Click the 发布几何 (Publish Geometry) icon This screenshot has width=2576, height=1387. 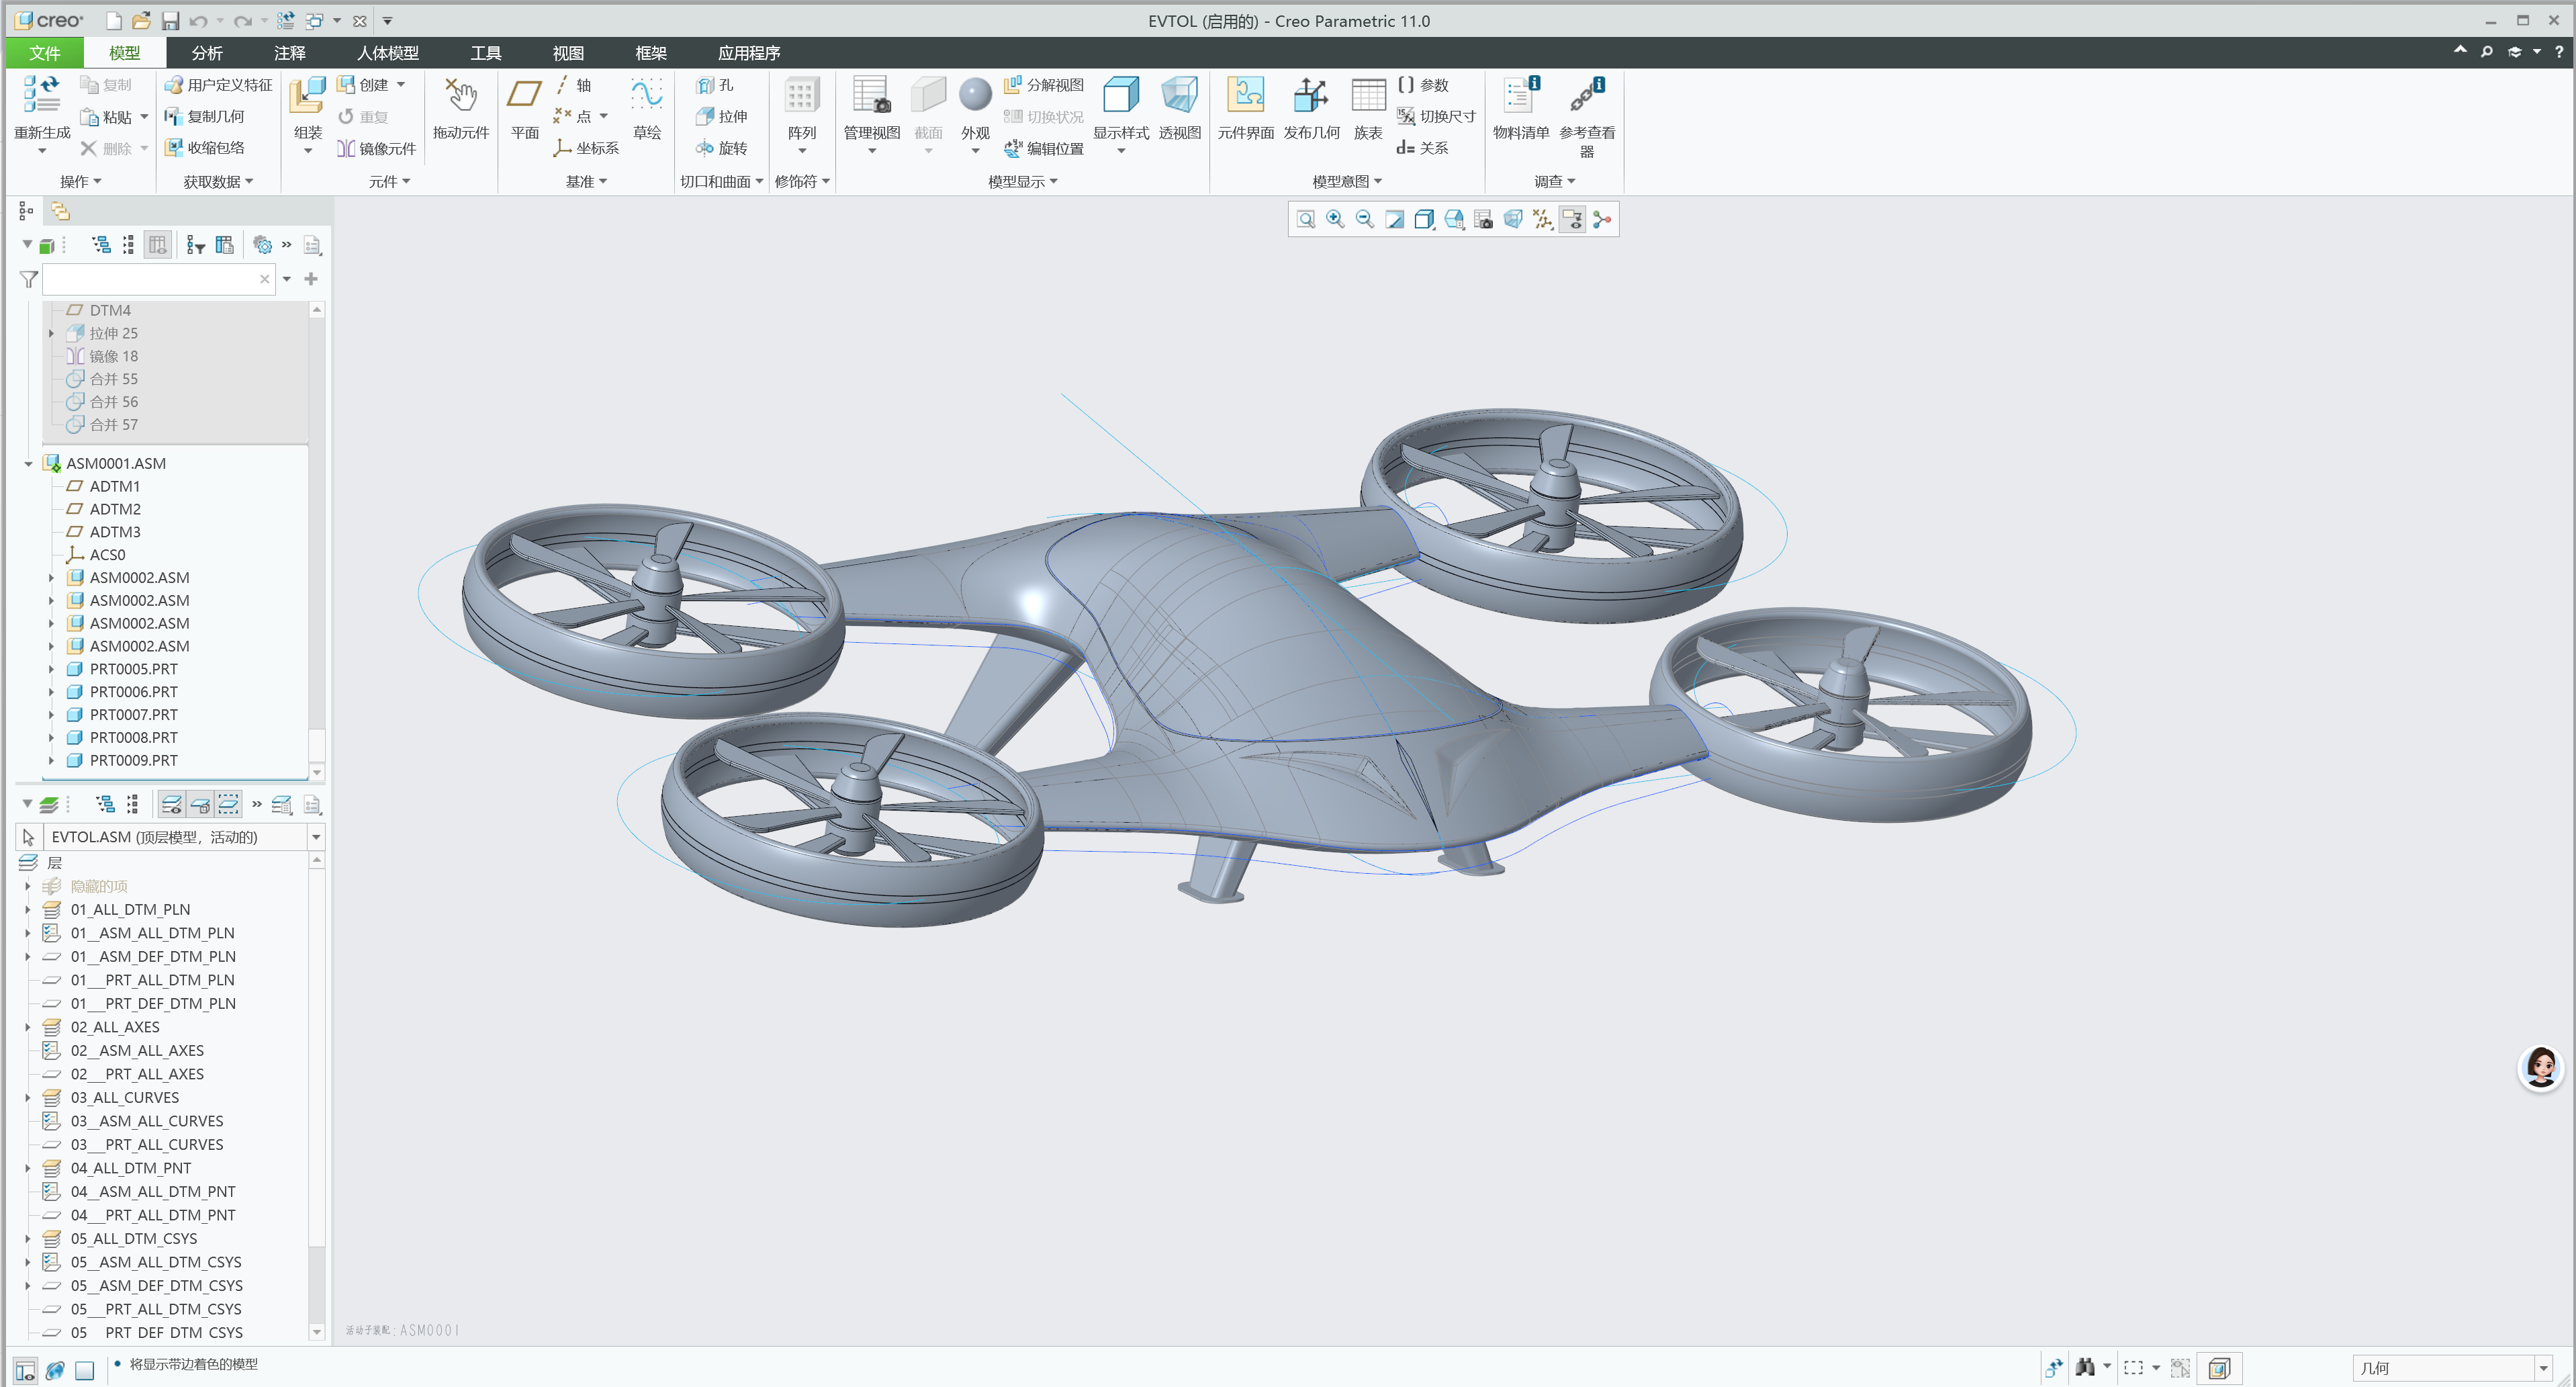[1311, 96]
